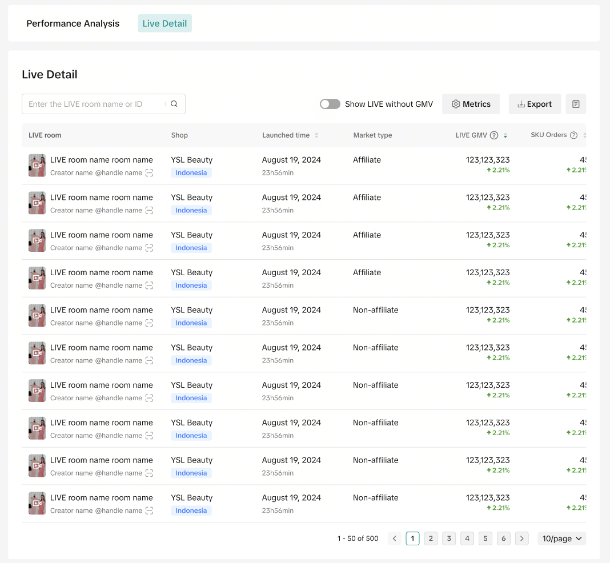Image resolution: width=610 pixels, height=563 pixels.
Task: Go to the next page arrow
Action: [x=521, y=538]
